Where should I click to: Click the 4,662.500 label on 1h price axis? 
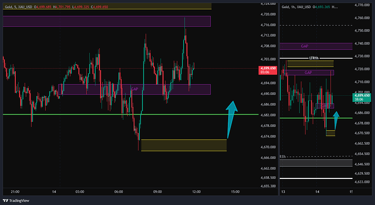click(x=362, y=143)
